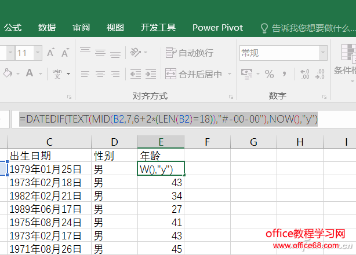
Task: Click in the formula bar DATEDIF formula
Action: [x=169, y=119]
